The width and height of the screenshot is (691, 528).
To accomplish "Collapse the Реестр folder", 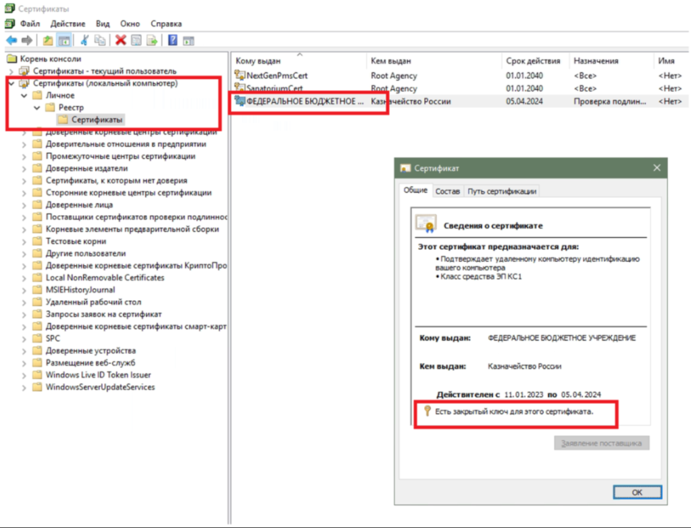I will coord(37,108).
